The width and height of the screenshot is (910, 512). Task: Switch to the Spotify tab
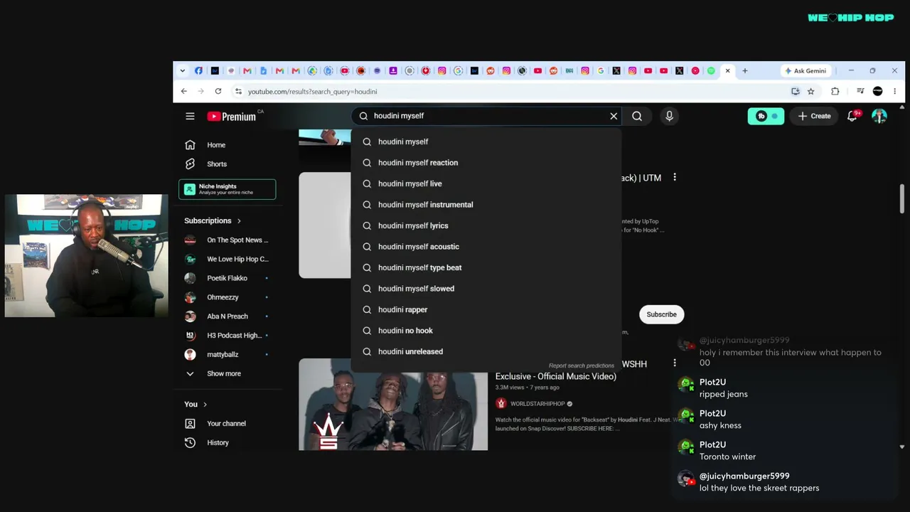click(711, 71)
